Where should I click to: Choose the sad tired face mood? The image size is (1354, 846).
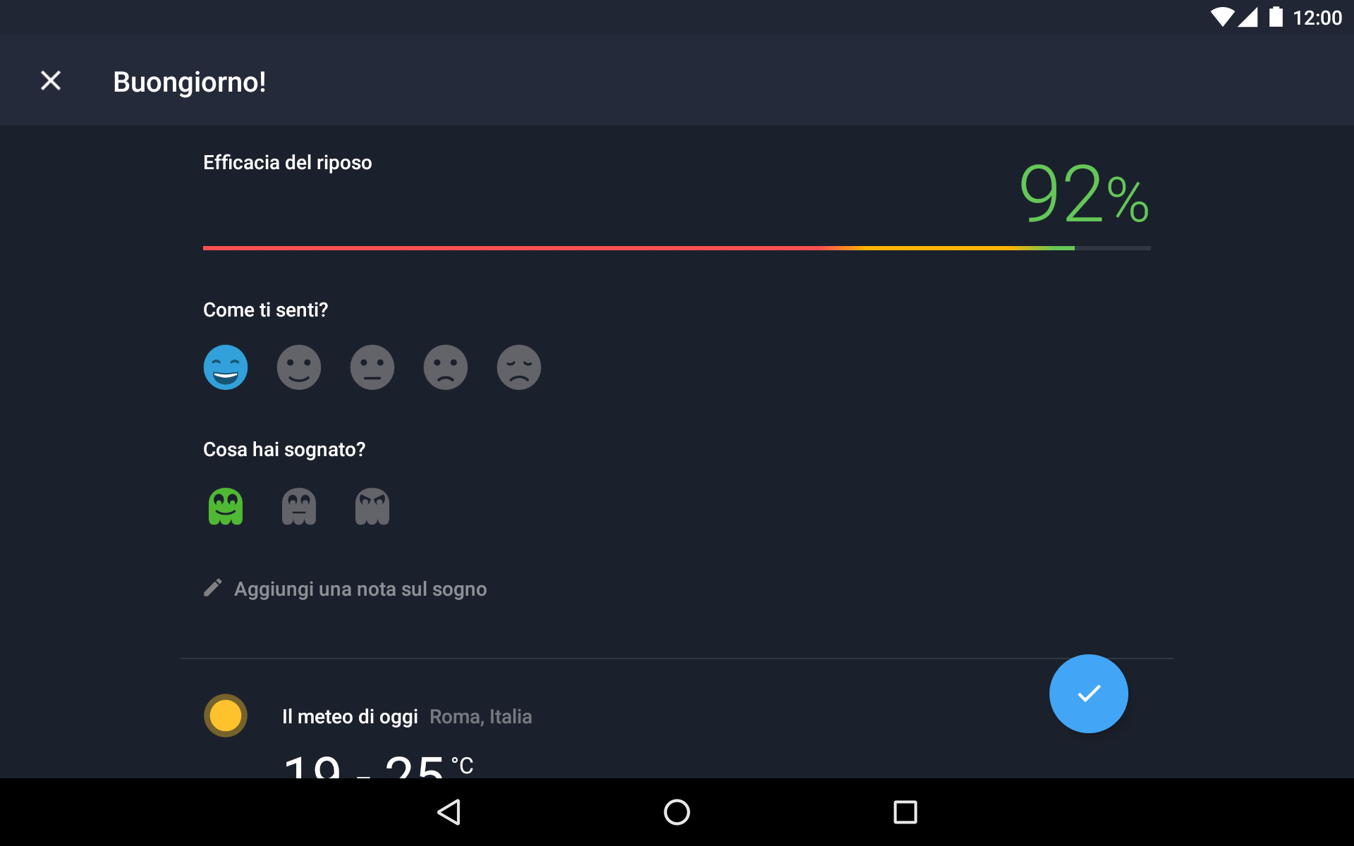coord(519,367)
